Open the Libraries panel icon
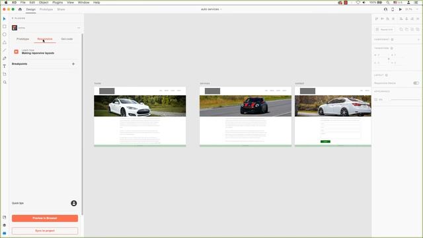This screenshot has width=423, height=238. pos(5,218)
